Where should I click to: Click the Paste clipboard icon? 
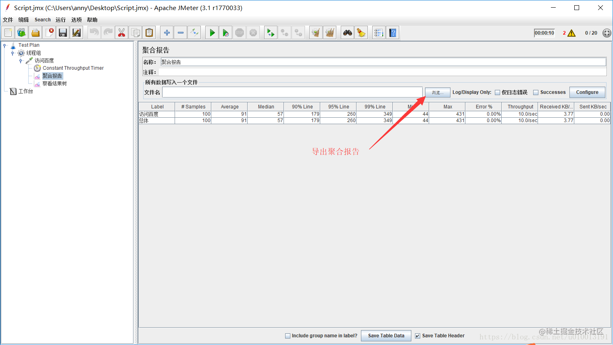(149, 33)
